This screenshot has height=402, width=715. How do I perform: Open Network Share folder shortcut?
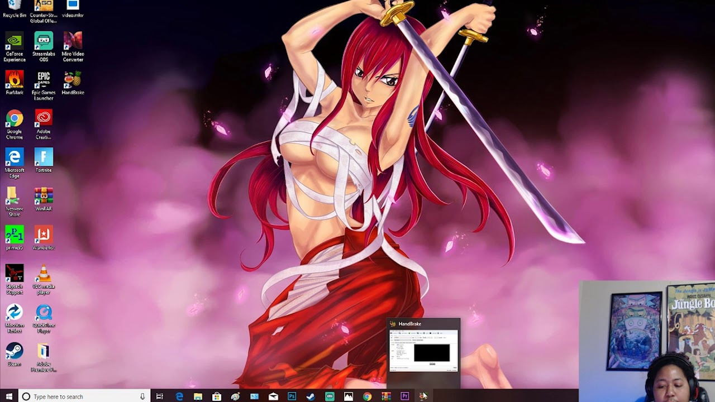pyautogui.click(x=15, y=202)
